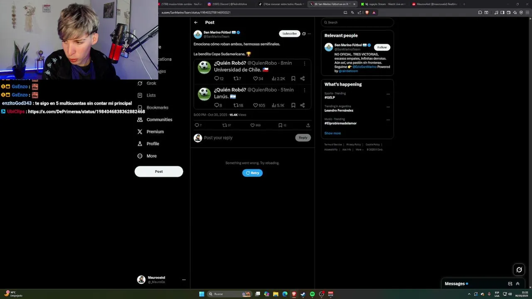Open Spotify from the taskbar
The height and width of the screenshot is (299, 532).
(312, 294)
